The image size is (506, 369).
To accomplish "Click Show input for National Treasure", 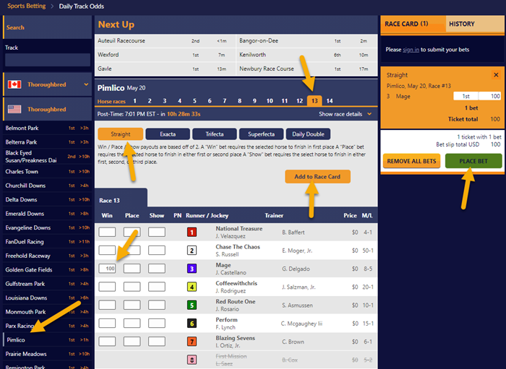I will click(157, 232).
